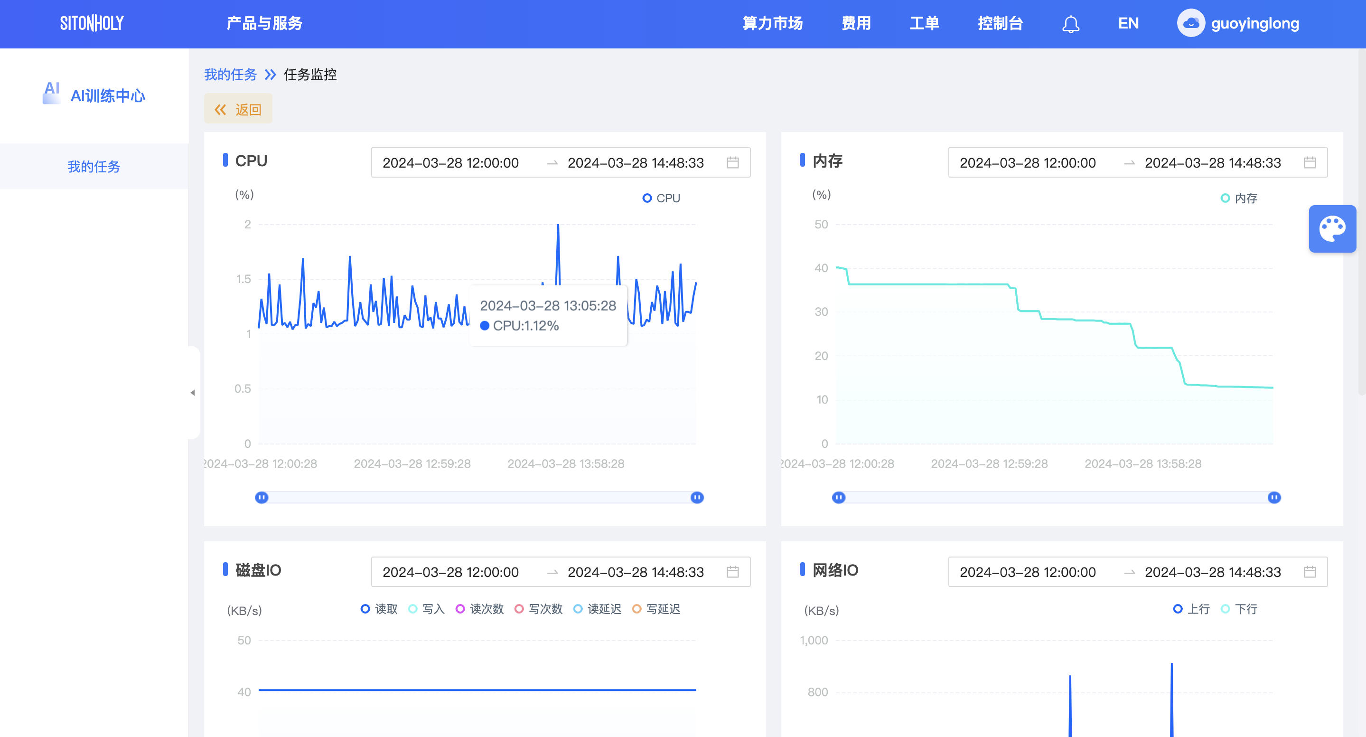Screen dimensions: 1366x737
Task: Toggle the 上行 series in 网络IO legend
Action: [1191, 609]
